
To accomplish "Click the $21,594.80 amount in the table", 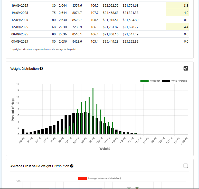I will pyautogui.click(x=130, y=20).
